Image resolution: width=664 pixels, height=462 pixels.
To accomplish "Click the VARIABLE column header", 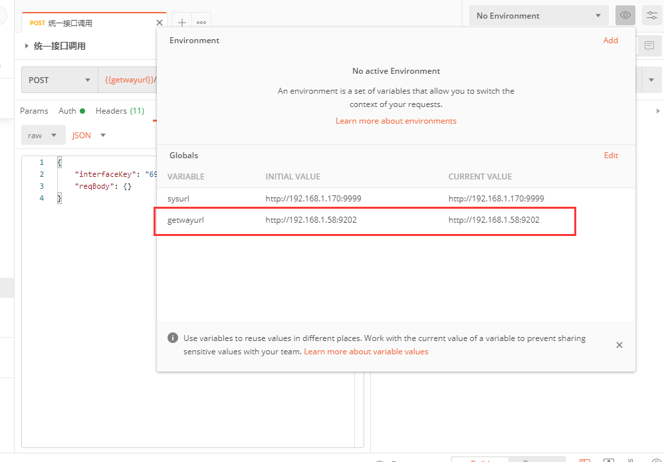I will (x=186, y=177).
